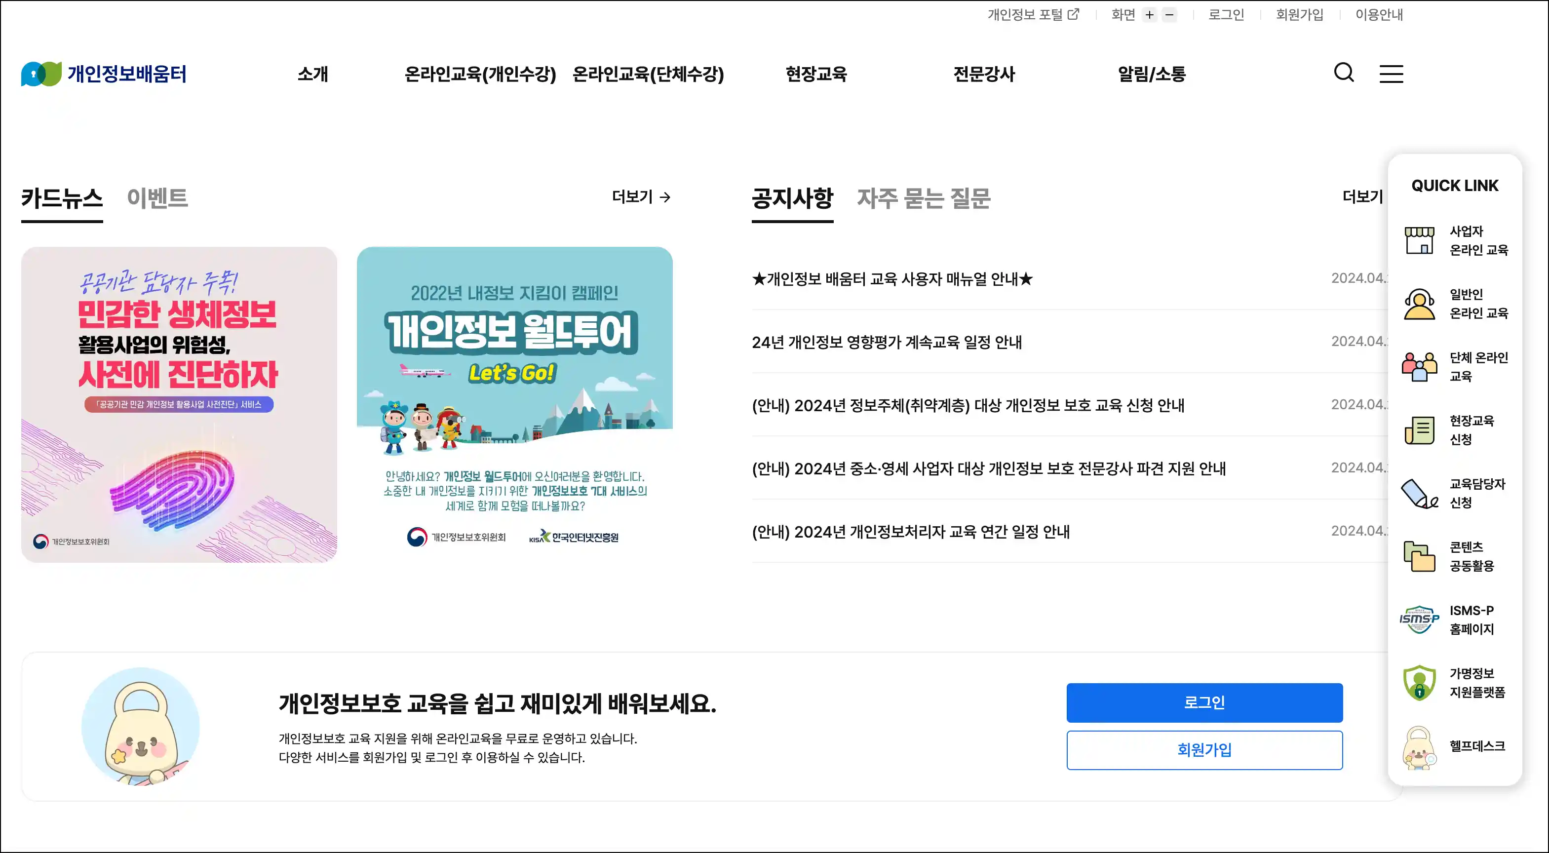Open the 알림/소통 menu
The image size is (1549, 853).
point(1151,74)
